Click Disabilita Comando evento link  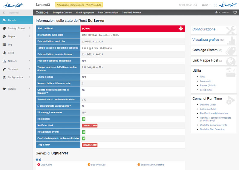[214, 125]
